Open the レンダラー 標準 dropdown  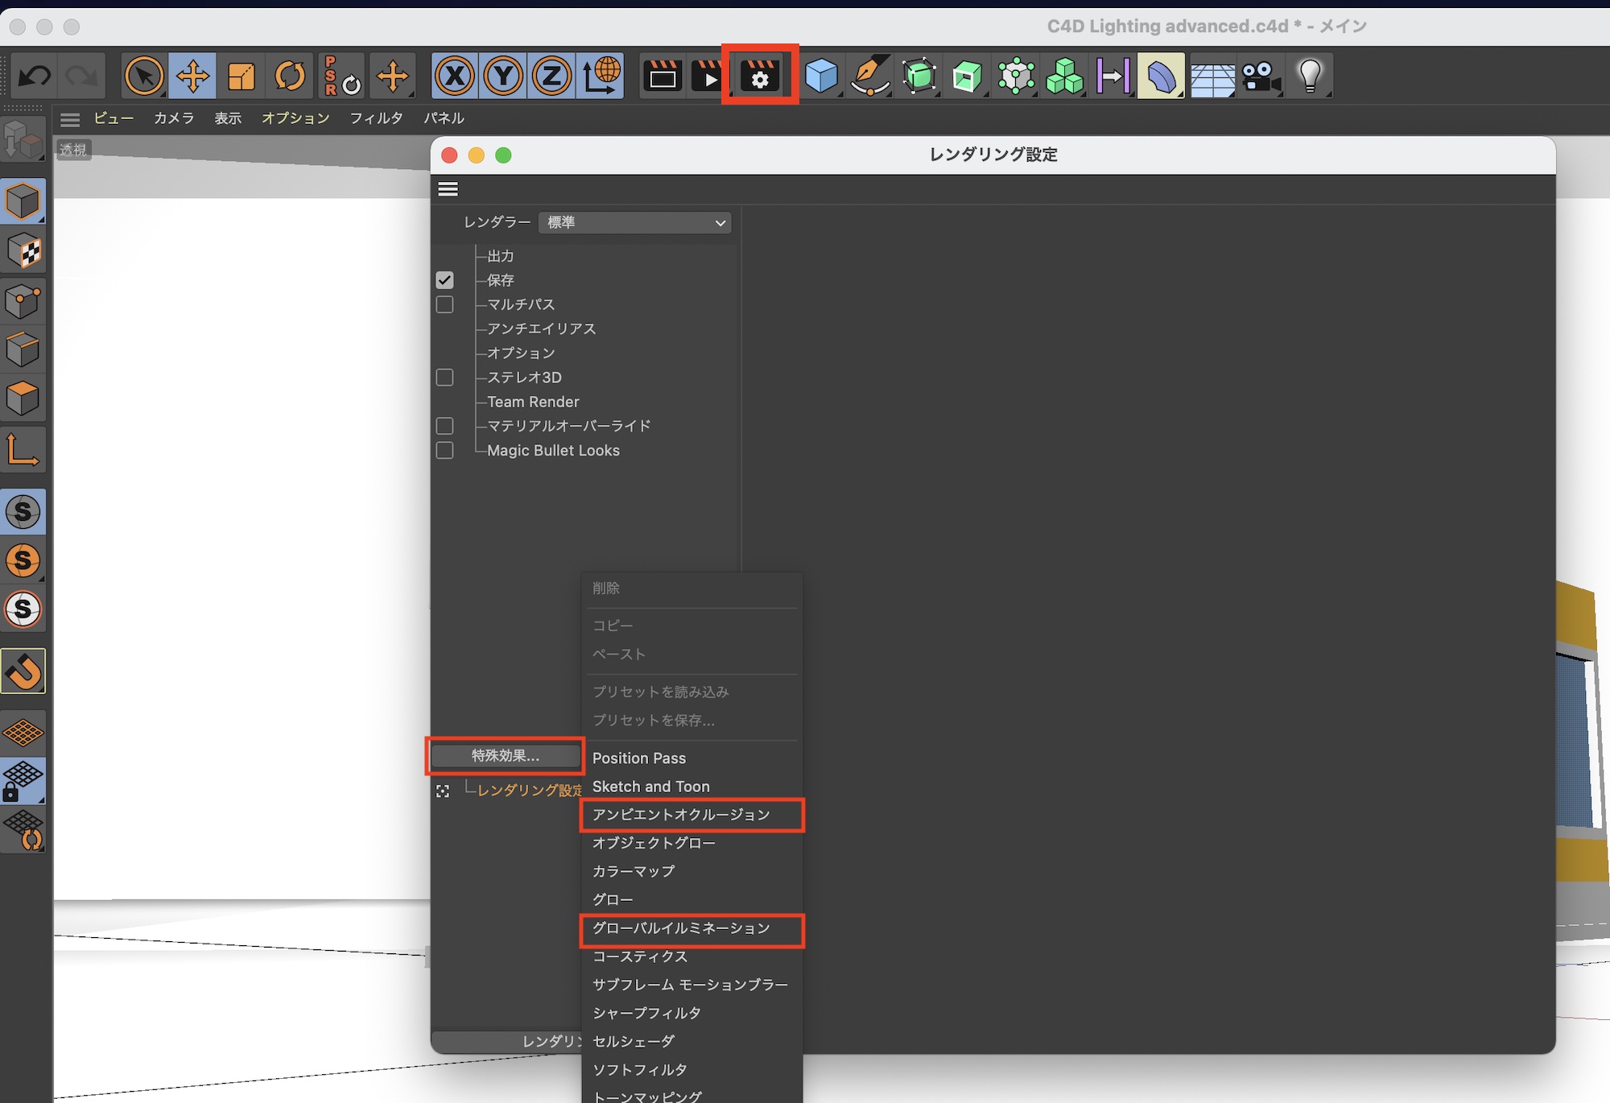(635, 222)
